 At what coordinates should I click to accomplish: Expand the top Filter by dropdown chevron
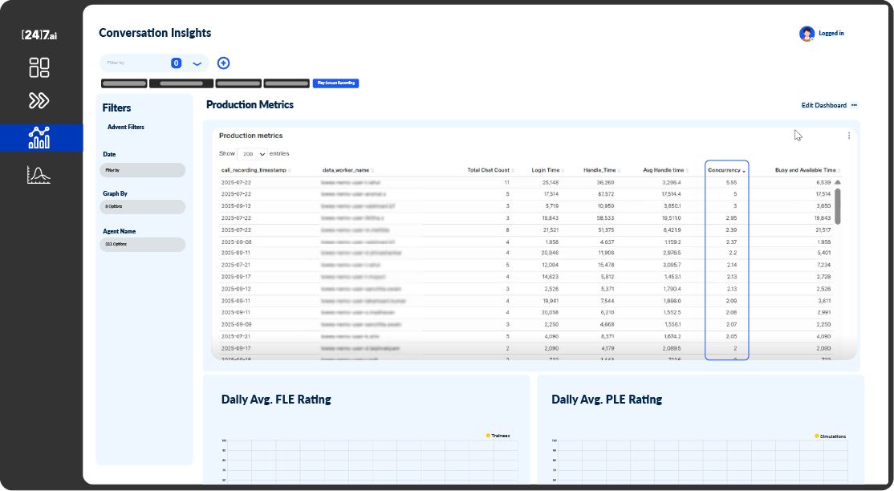[197, 63]
